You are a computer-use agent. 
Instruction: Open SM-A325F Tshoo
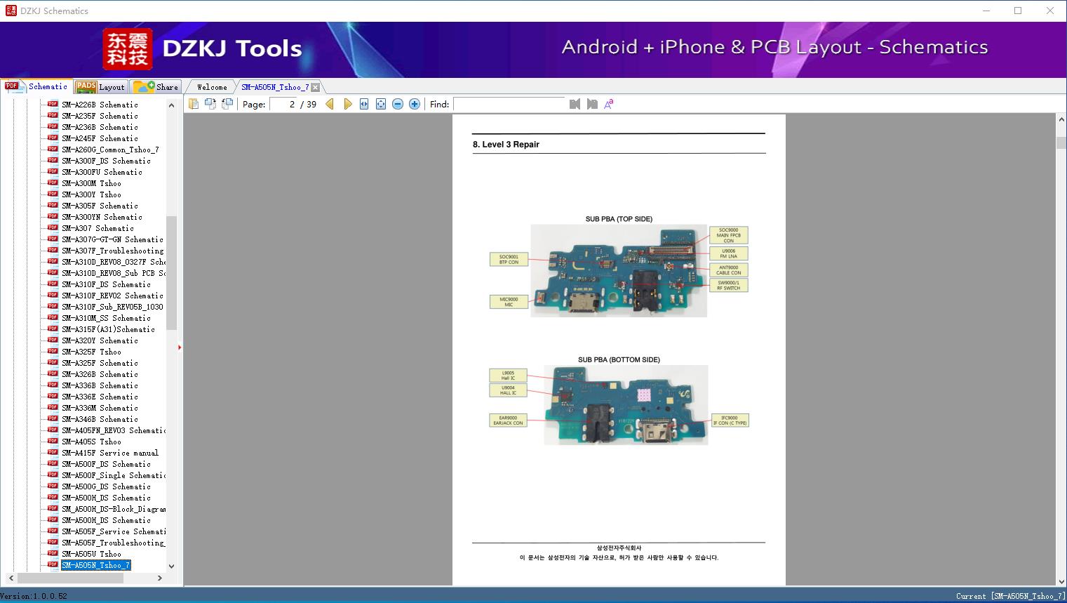tap(91, 352)
